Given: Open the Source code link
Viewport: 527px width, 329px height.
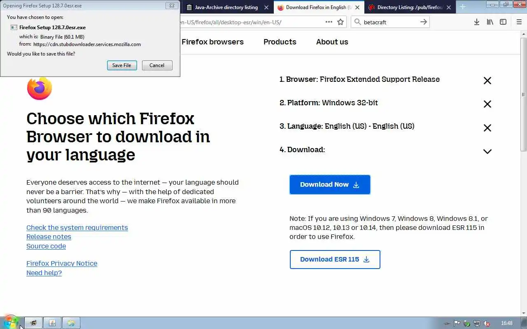Looking at the screenshot, I should point(46,246).
